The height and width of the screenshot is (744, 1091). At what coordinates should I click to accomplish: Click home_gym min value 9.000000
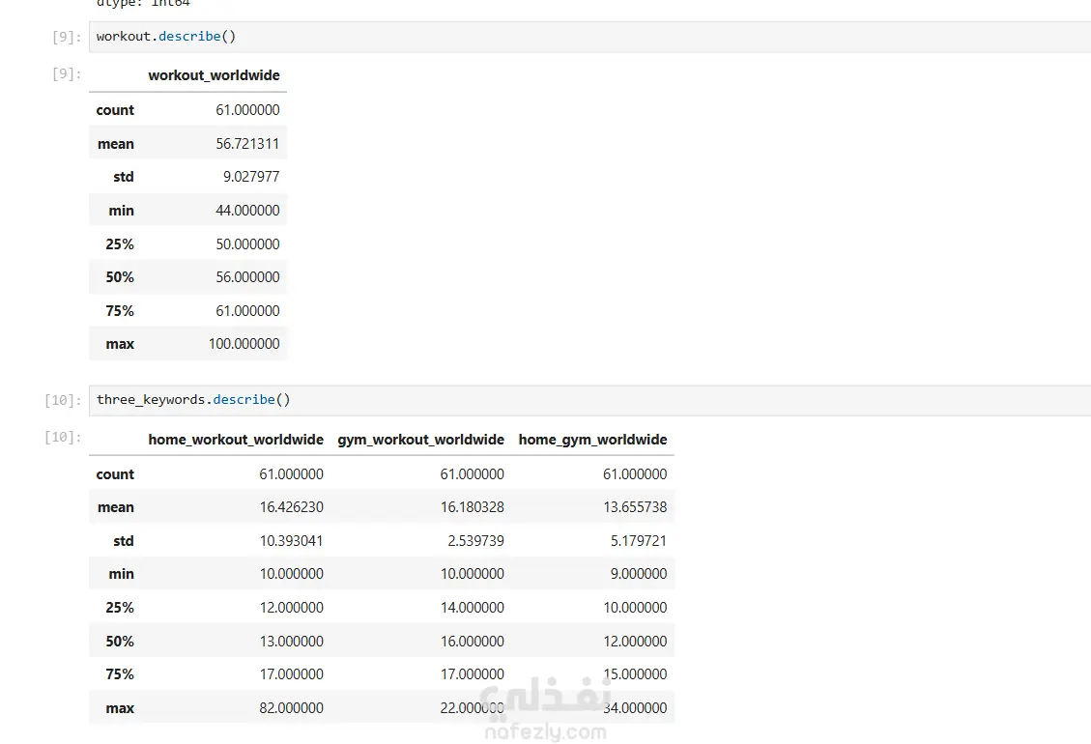coord(638,574)
